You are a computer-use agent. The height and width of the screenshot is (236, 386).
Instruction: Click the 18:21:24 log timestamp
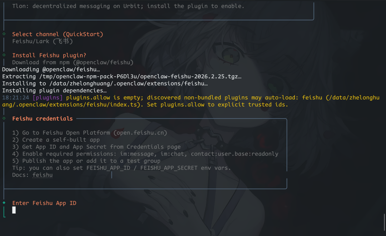pyautogui.click(x=15, y=98)
